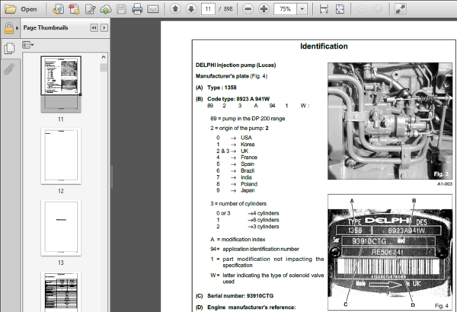The image size is (457, 312).
Task: Click the highlight text icon
Action: click(378, 9)
